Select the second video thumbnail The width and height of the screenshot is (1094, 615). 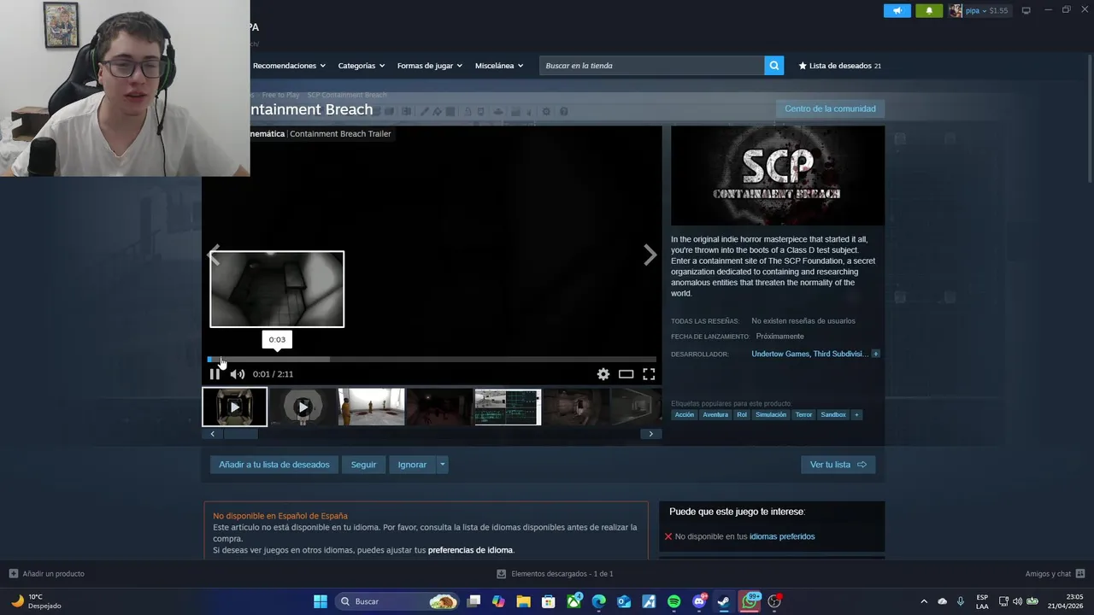pyautogui.click(x=303, y=407)
